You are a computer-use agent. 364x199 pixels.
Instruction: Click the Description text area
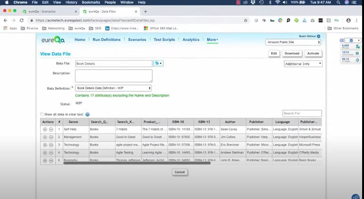114,76
